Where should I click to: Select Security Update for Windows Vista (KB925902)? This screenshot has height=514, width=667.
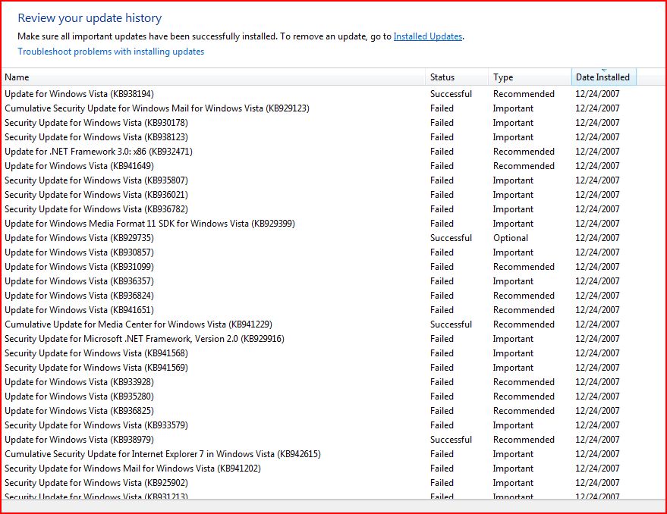pos(96,483)
